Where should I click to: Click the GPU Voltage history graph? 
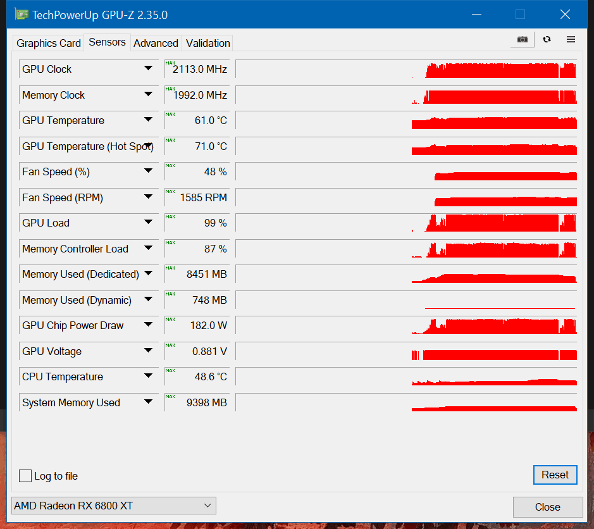[x=406, y=351]
